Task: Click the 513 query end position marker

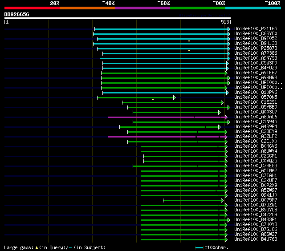Action: point(226,22)
